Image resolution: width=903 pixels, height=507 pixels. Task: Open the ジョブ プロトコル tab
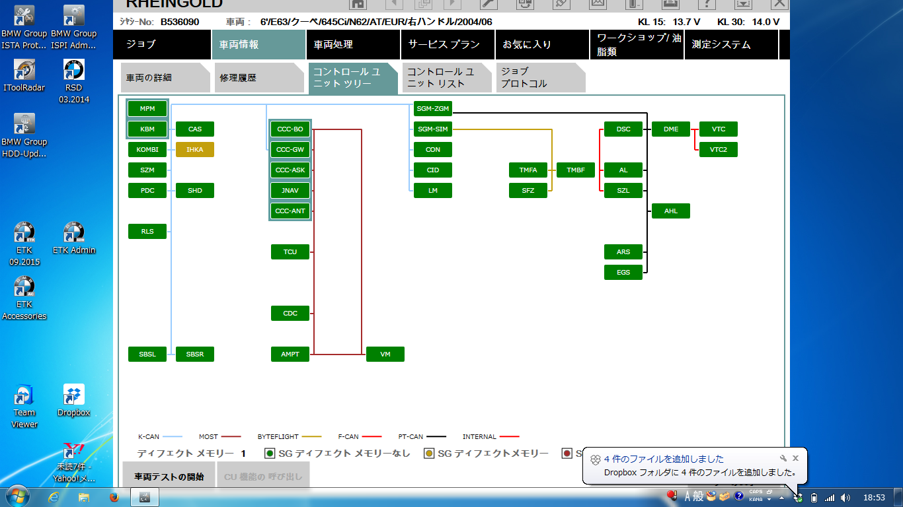click(x=541, y=78)
